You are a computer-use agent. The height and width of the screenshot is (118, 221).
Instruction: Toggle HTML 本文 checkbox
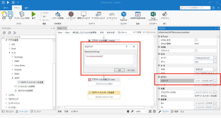pyautogui.click(x=196, y=40)
